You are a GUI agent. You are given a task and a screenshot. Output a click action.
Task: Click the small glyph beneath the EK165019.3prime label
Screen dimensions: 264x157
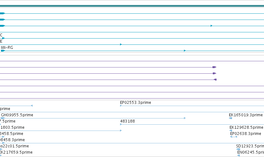tap(230, 118)
